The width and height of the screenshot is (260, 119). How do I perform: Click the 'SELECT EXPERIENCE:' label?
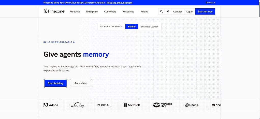coord(112,26)
